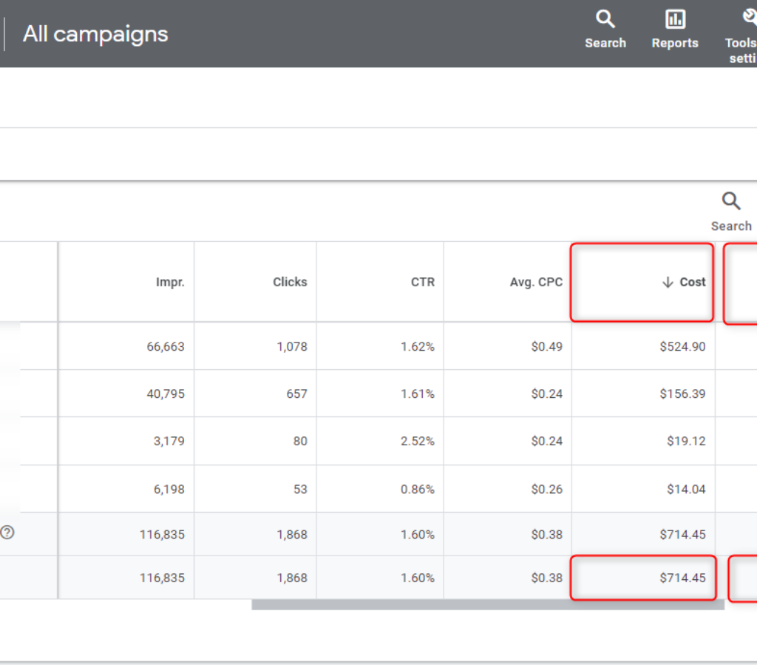Sort by the Avg. CPC column header
Viewport: 757px width, 665px height.
point(536,282)
